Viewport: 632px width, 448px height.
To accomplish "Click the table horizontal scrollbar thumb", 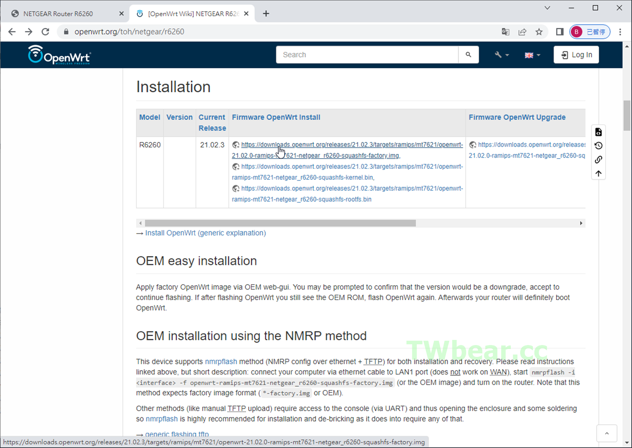I will pos(280,223).
